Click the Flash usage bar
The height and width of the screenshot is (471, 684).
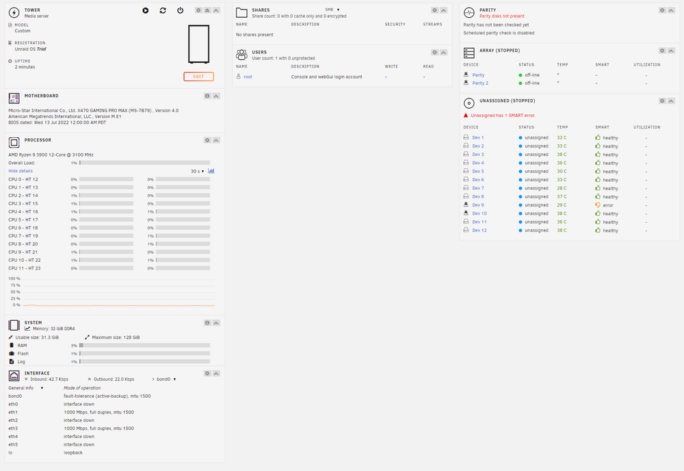tap(144, 353)
